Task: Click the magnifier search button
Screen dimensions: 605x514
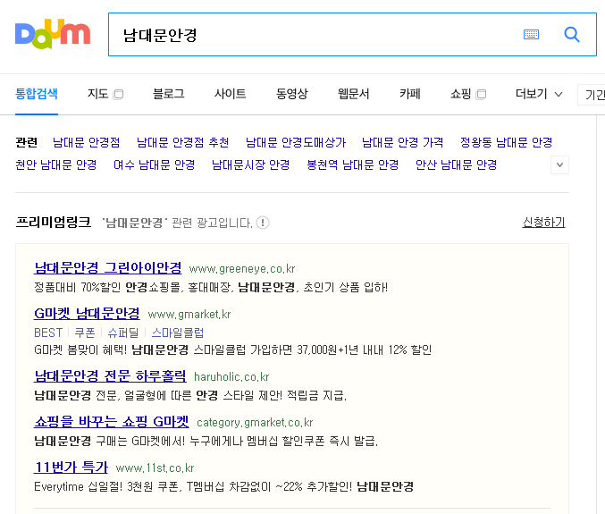Action: 571,34
